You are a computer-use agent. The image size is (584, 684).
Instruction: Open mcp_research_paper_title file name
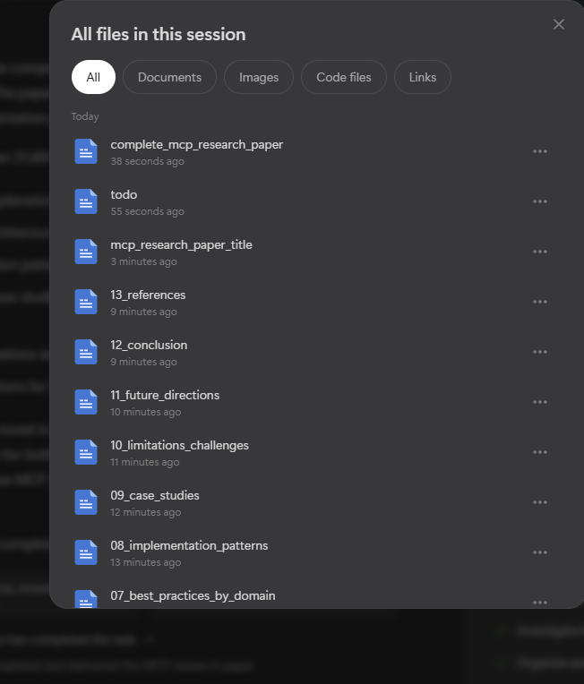coord(182,245)
